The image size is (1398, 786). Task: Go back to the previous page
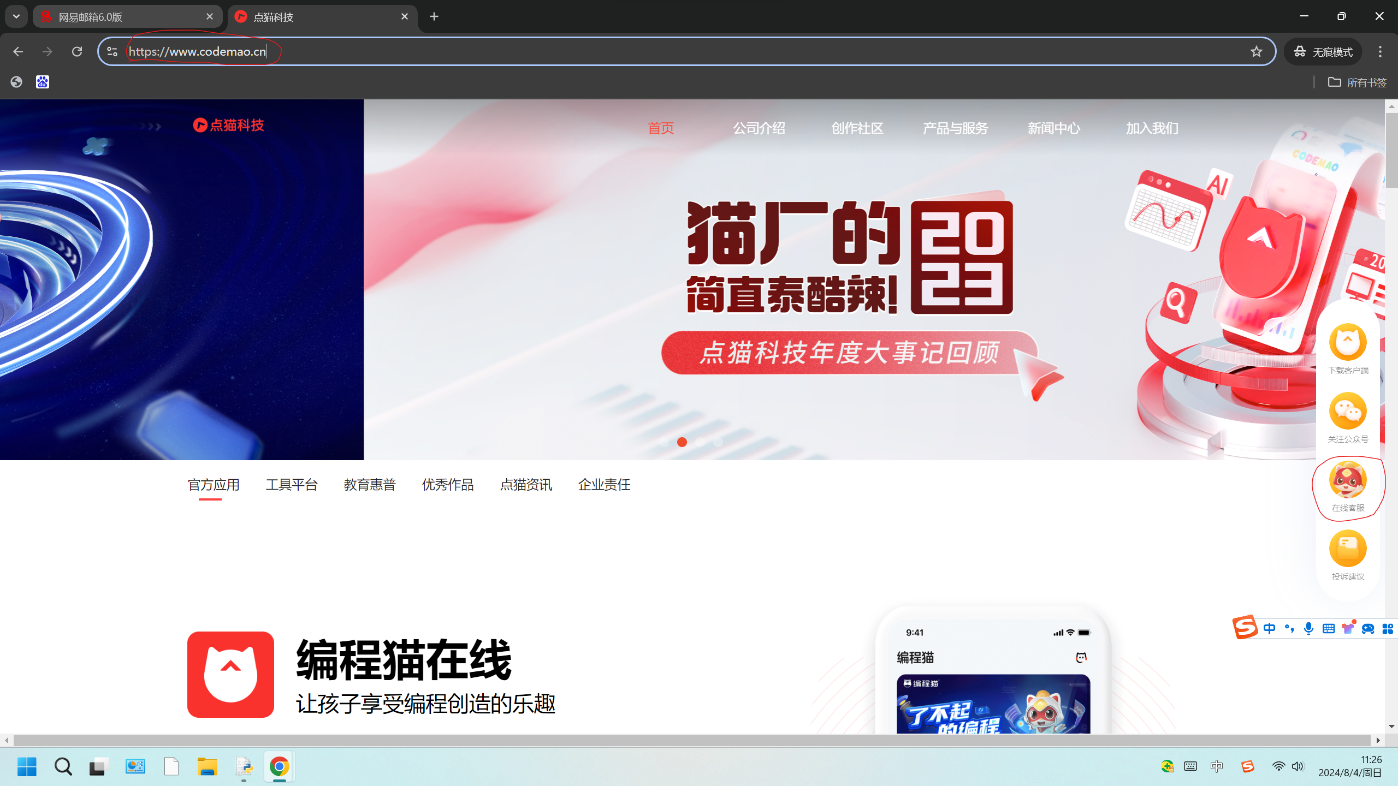tap(18, 51)
